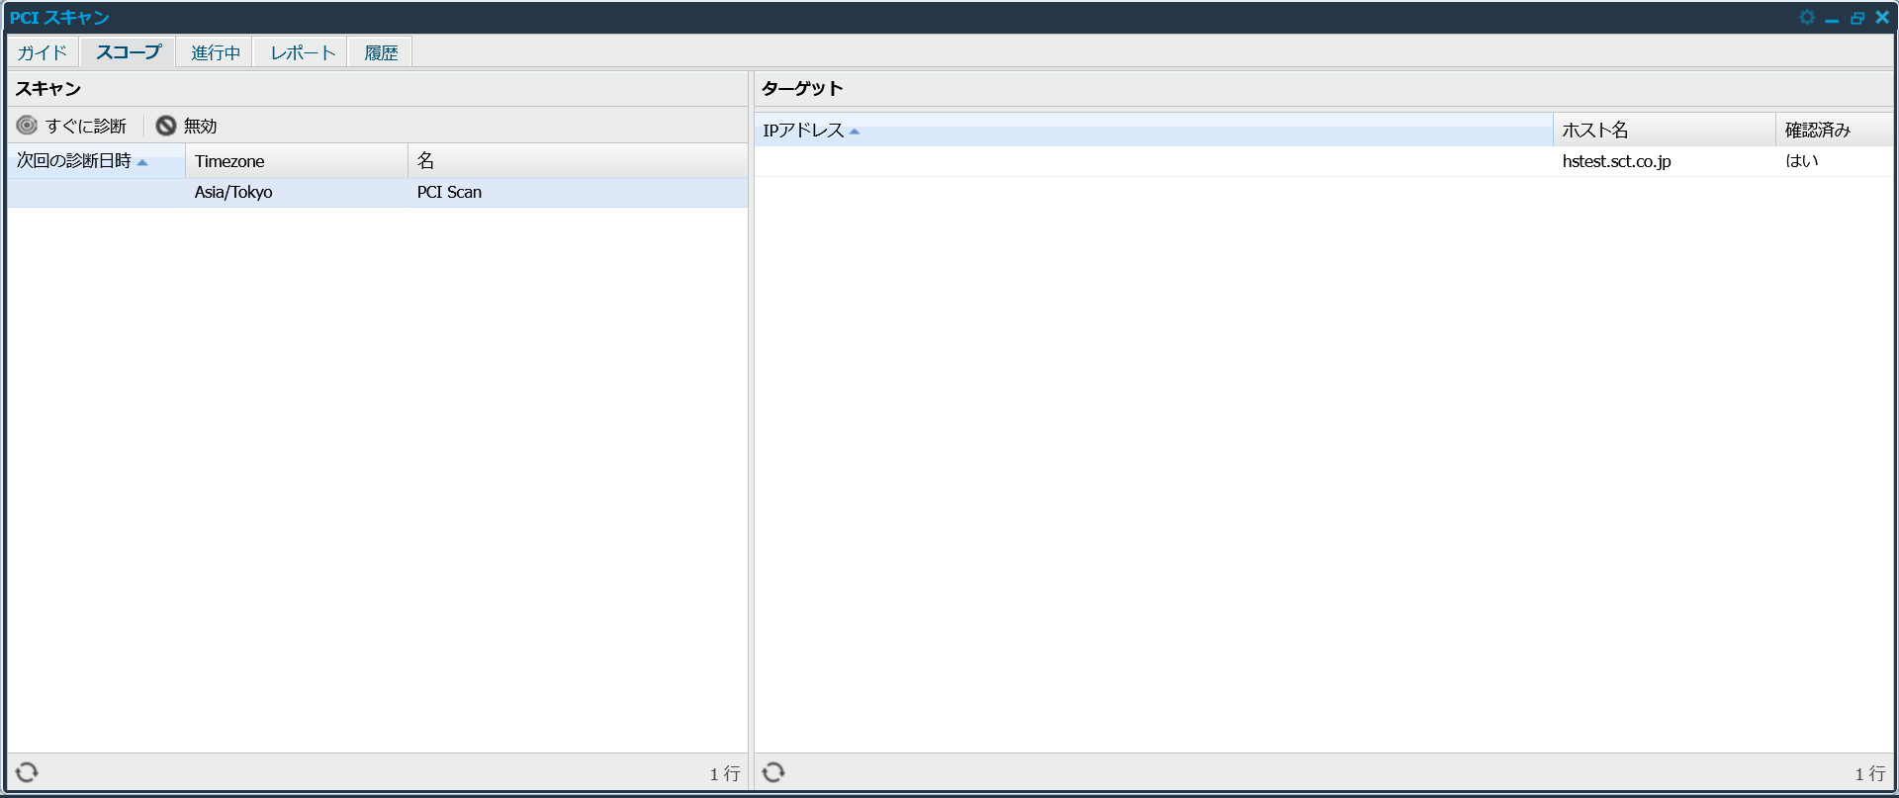Click the スキャン panel title
1899x798 pixels.
point(47,89)
